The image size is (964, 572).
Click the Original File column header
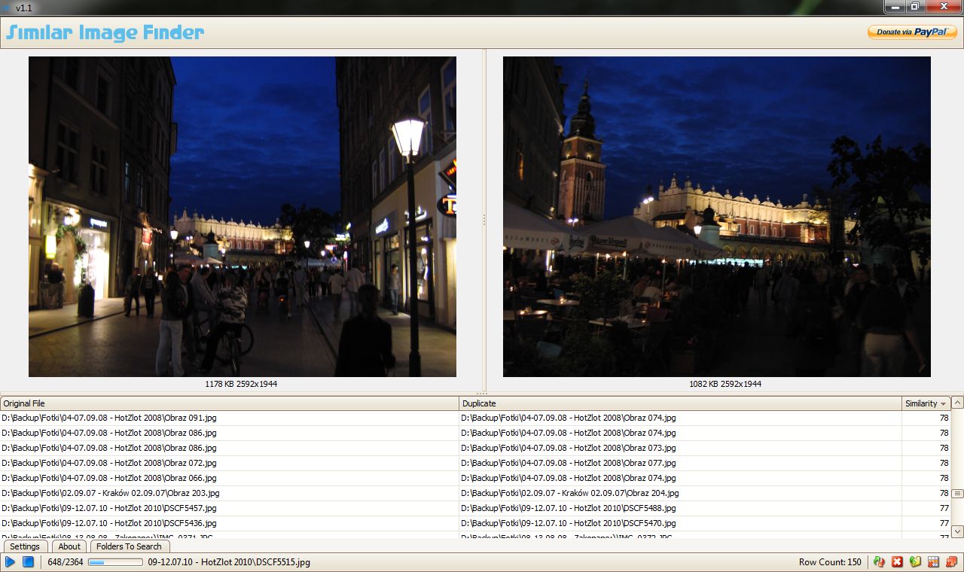[226, 403]
